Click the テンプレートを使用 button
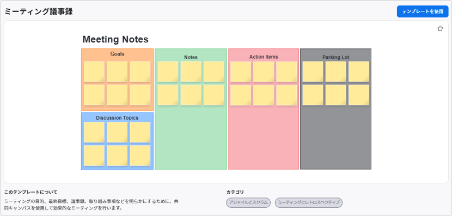This screenshot has width=452, height=216. 423,11
